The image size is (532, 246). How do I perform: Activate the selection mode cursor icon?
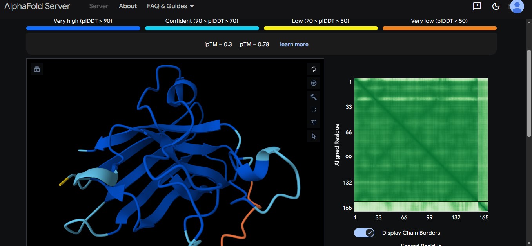point(314,136)
